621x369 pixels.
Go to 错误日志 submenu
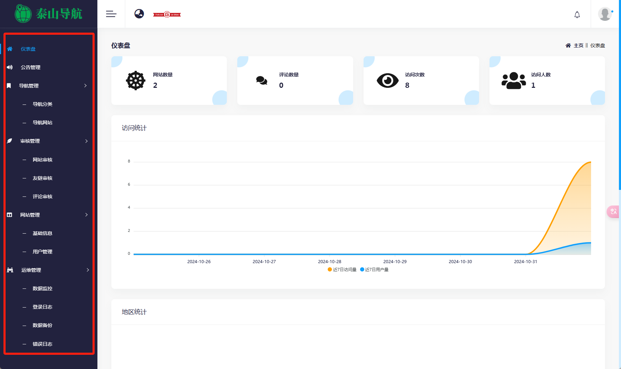point(42,344)
